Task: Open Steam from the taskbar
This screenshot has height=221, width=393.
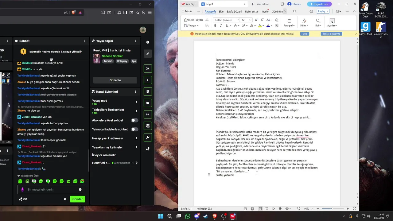Action: (x=205, y=216)
